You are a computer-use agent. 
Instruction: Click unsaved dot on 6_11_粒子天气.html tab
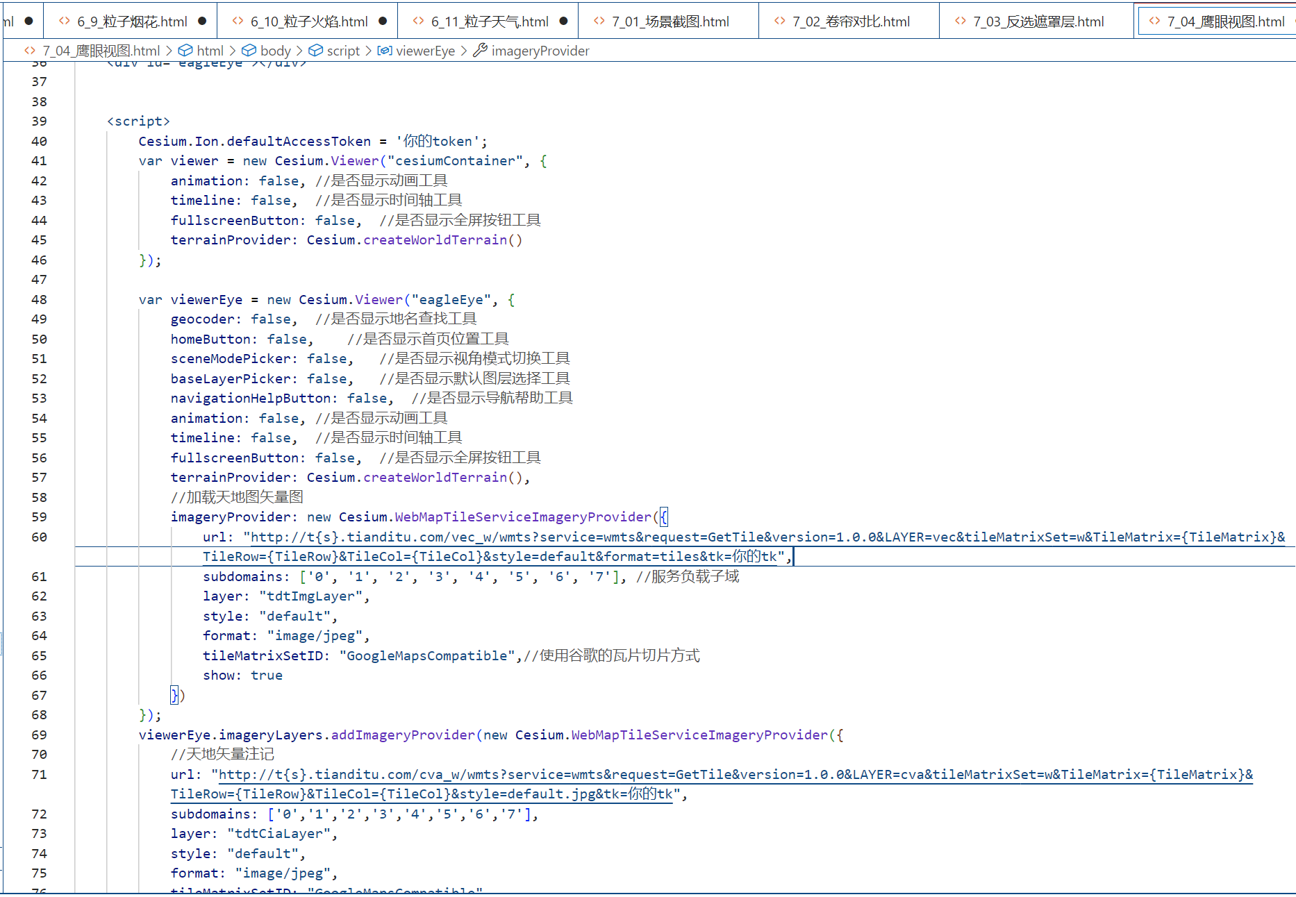563,21
